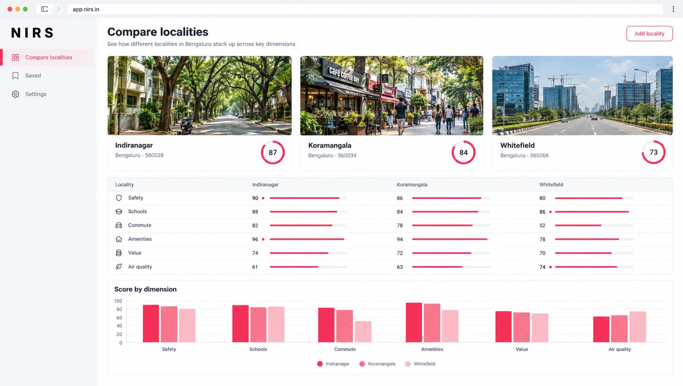Viewport: 683px width, 386px height.
Task: Toggle the Whitefield legend swatch
Action: (x=408, y=364)
